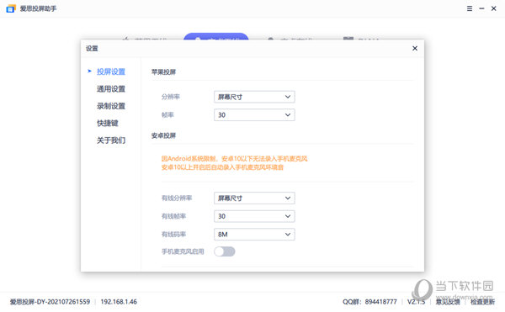Open the 分辨率 dropdown under 苹果投屏
This screenshot has width=505, height=312.
(254, 97)
